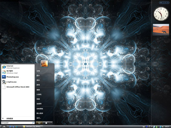Click Show Desktop quick launch icon
Viewport: 171px width, 128px height.
point(10,127)
